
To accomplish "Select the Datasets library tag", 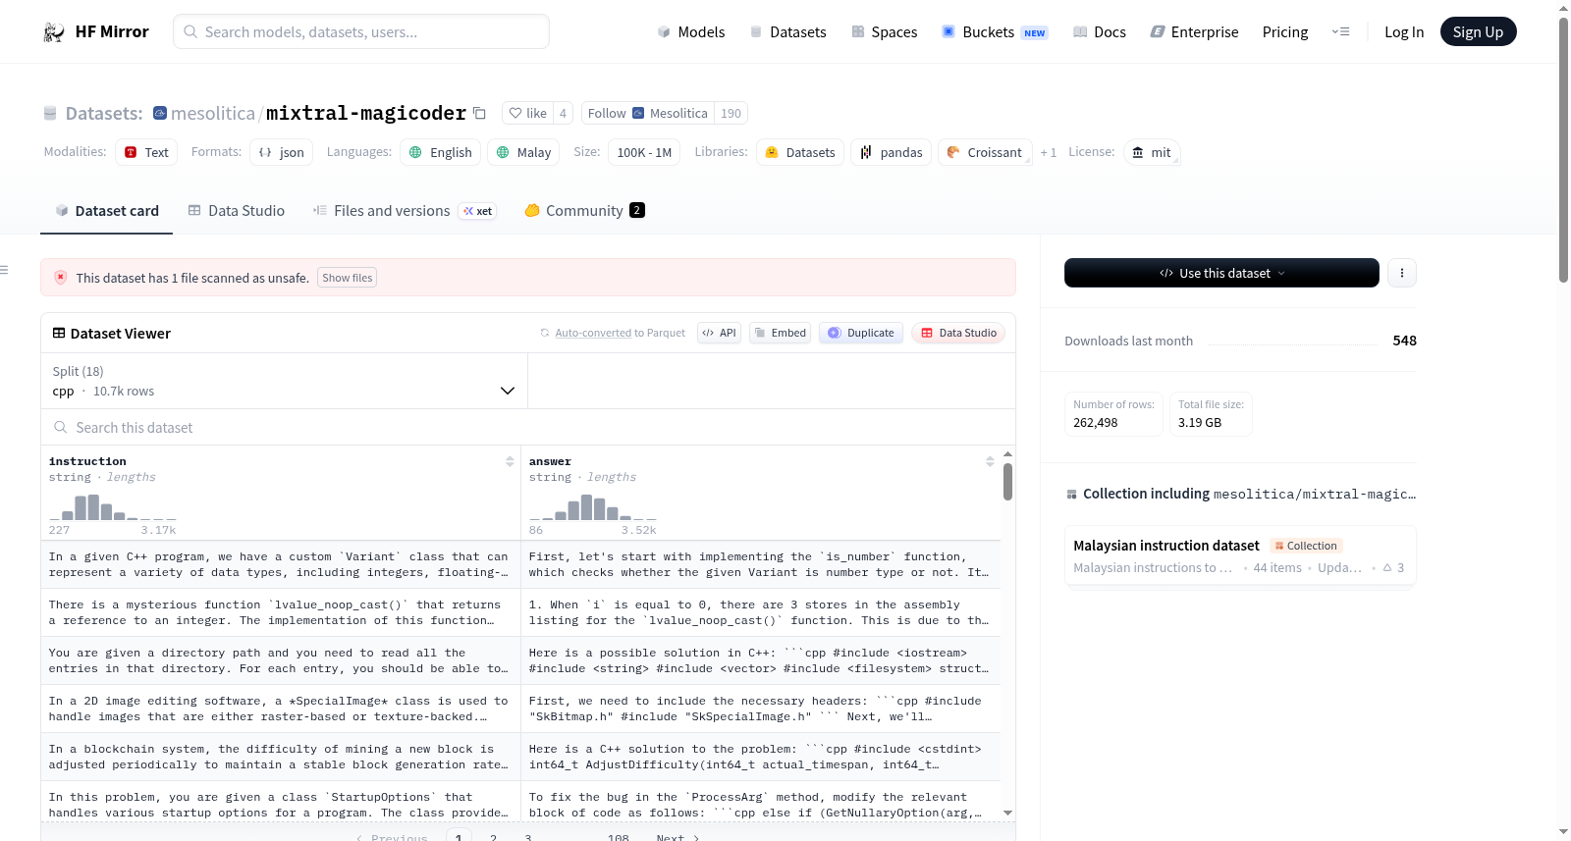I will 800,152.
